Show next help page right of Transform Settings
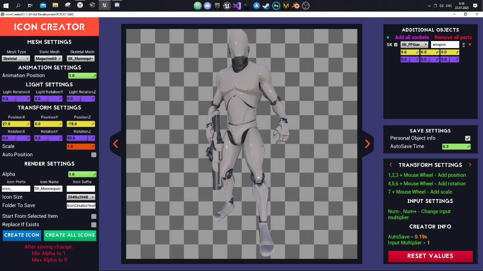 470,165
